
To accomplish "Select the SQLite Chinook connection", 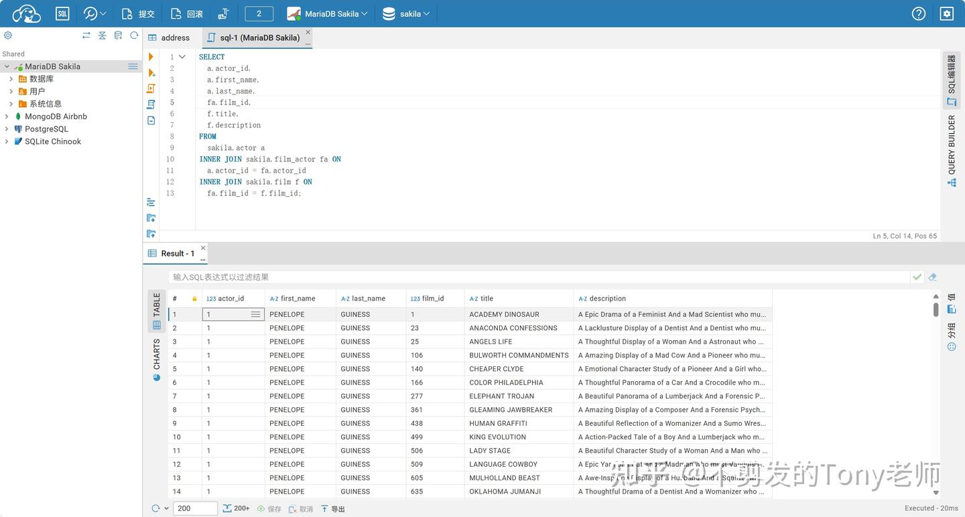I will pyautogui.click(x=53, y=141).
